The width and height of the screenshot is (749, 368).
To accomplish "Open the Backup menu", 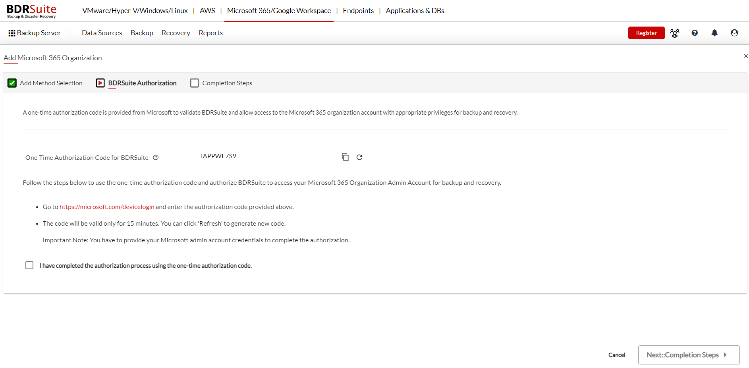I will (142, 33).
